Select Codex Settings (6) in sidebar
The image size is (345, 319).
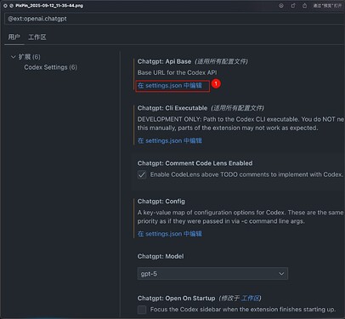50,67
